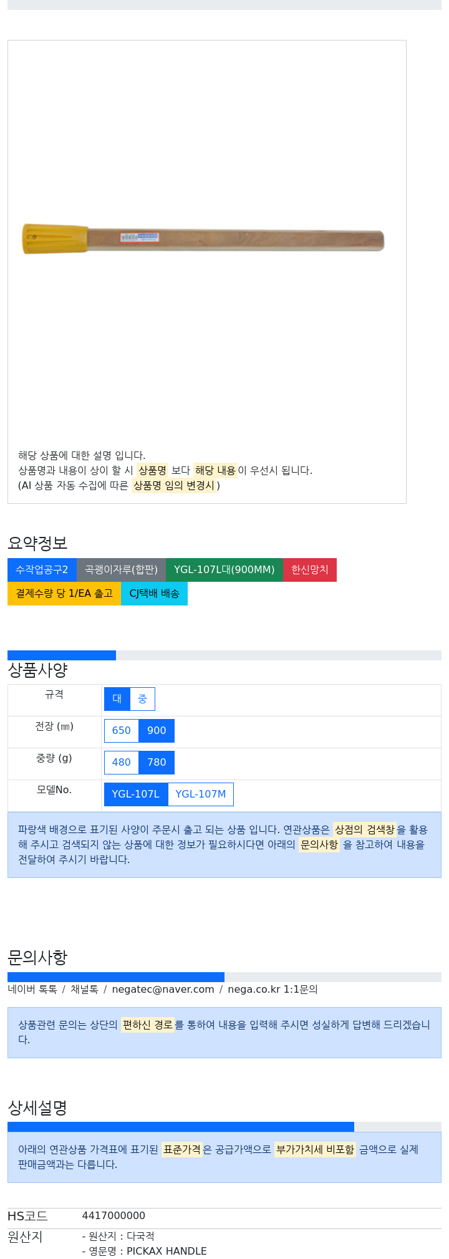Switch to model YGL-107M
The width and height of the screenshot is (449, 1259).
point(201,794)
